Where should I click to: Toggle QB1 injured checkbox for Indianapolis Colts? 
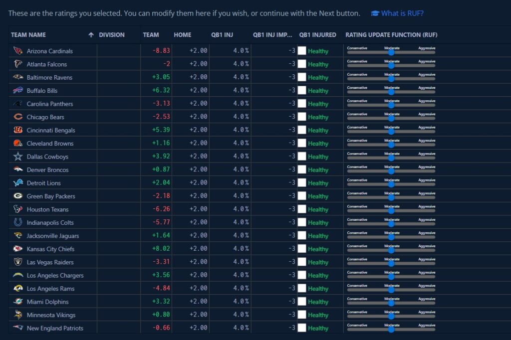[x=302, y=222]
